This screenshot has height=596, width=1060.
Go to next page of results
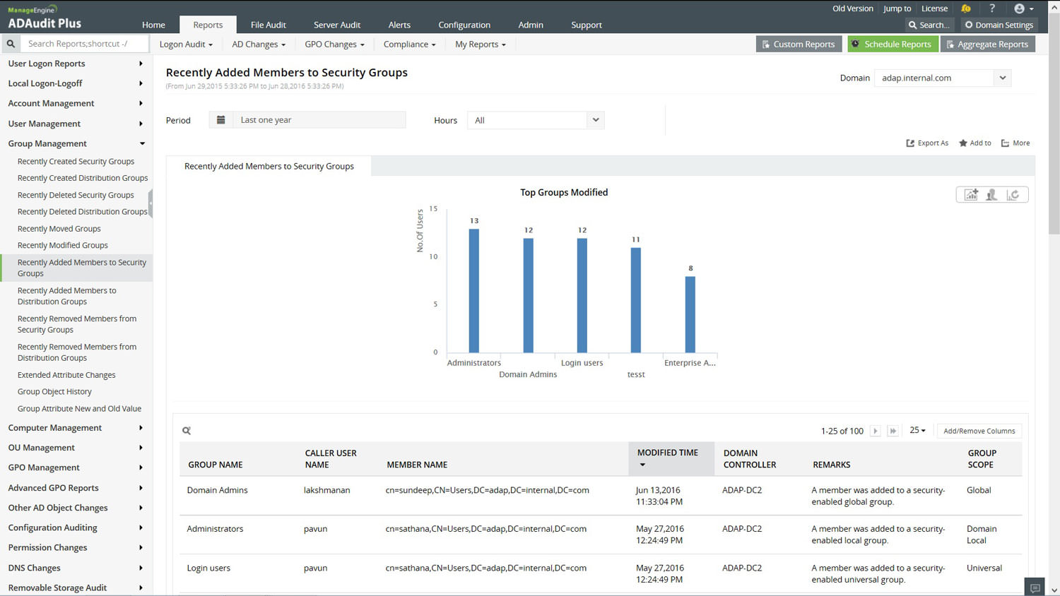coord(875,431)
